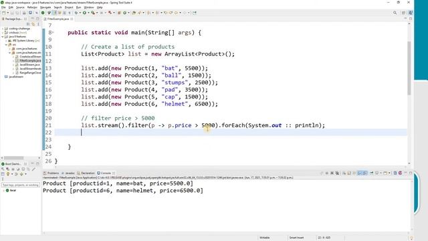Open the Run button dropdown arrow
This screenshot has height=241, width=428.
click(88, 13)
